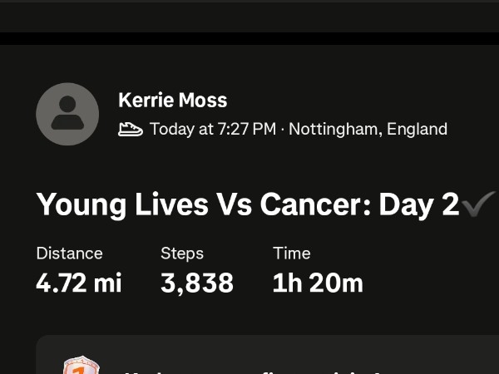Select the 4.72 mi distance value
The width and height of the screenshot is (499, 374).
pyautogui.click(x=79, y=283)
